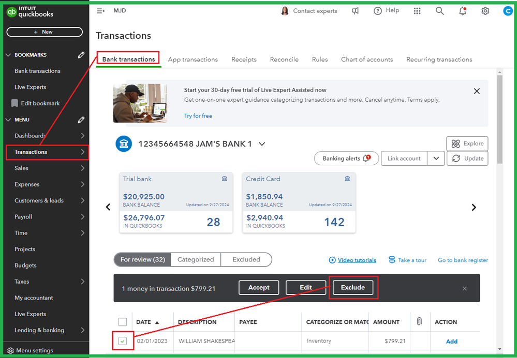
Task: Close the selected transaction action bar
Action: pyautogui.click(x=465, y=289)
